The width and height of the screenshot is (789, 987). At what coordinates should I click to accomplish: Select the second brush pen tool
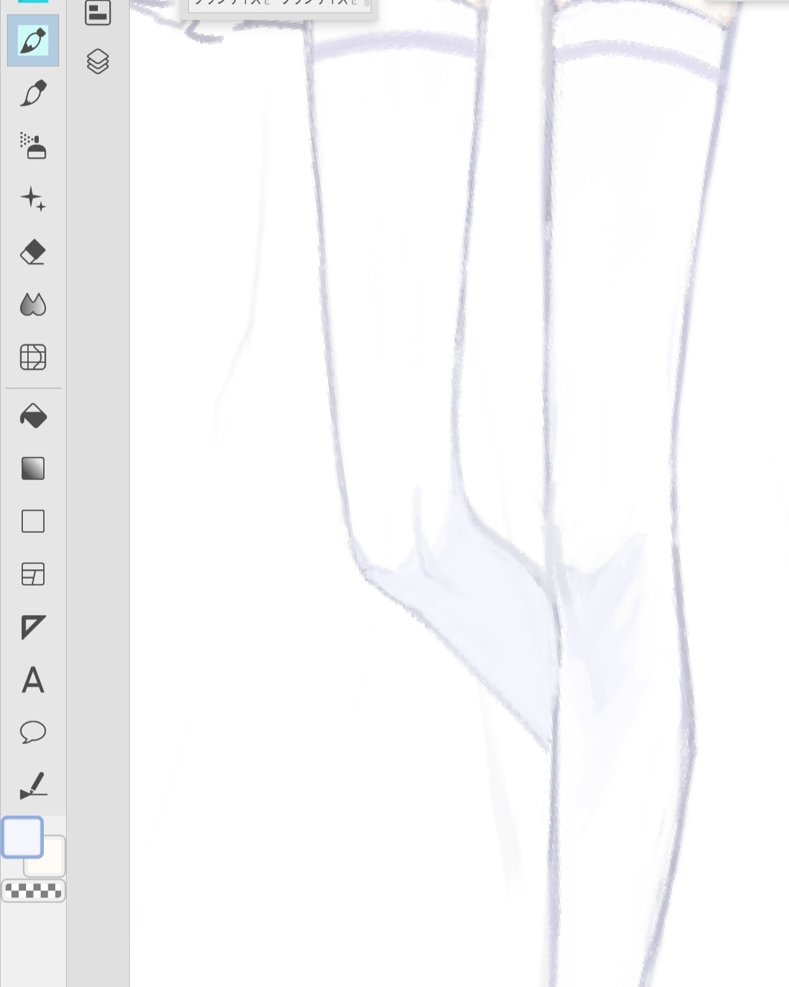(33, 93)
